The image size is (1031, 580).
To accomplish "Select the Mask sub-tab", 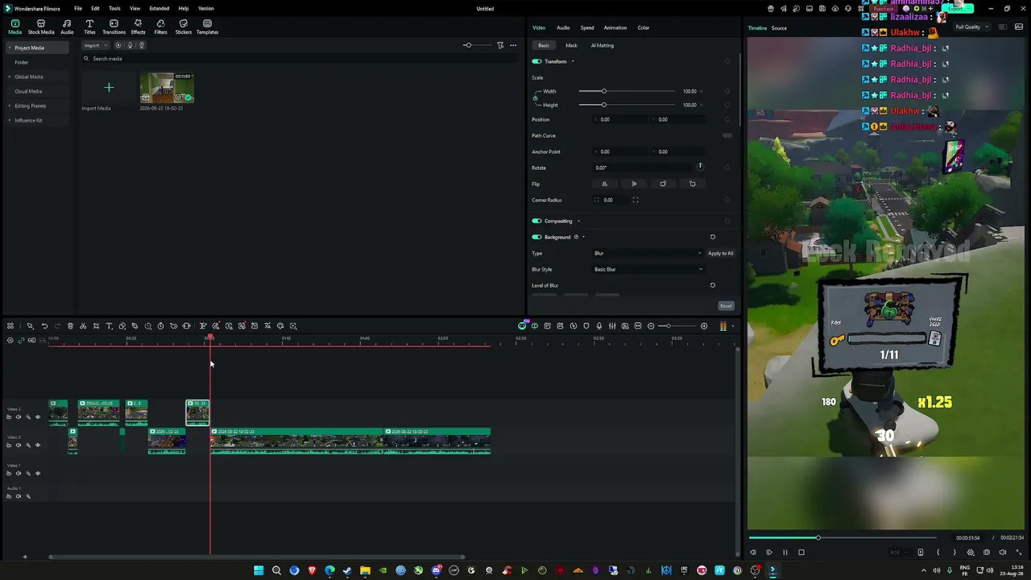I will [x=571, y=45].
